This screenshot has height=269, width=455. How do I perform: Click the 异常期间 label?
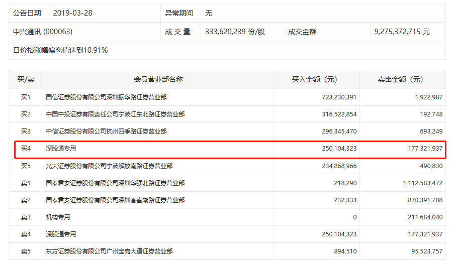[179, 13]
